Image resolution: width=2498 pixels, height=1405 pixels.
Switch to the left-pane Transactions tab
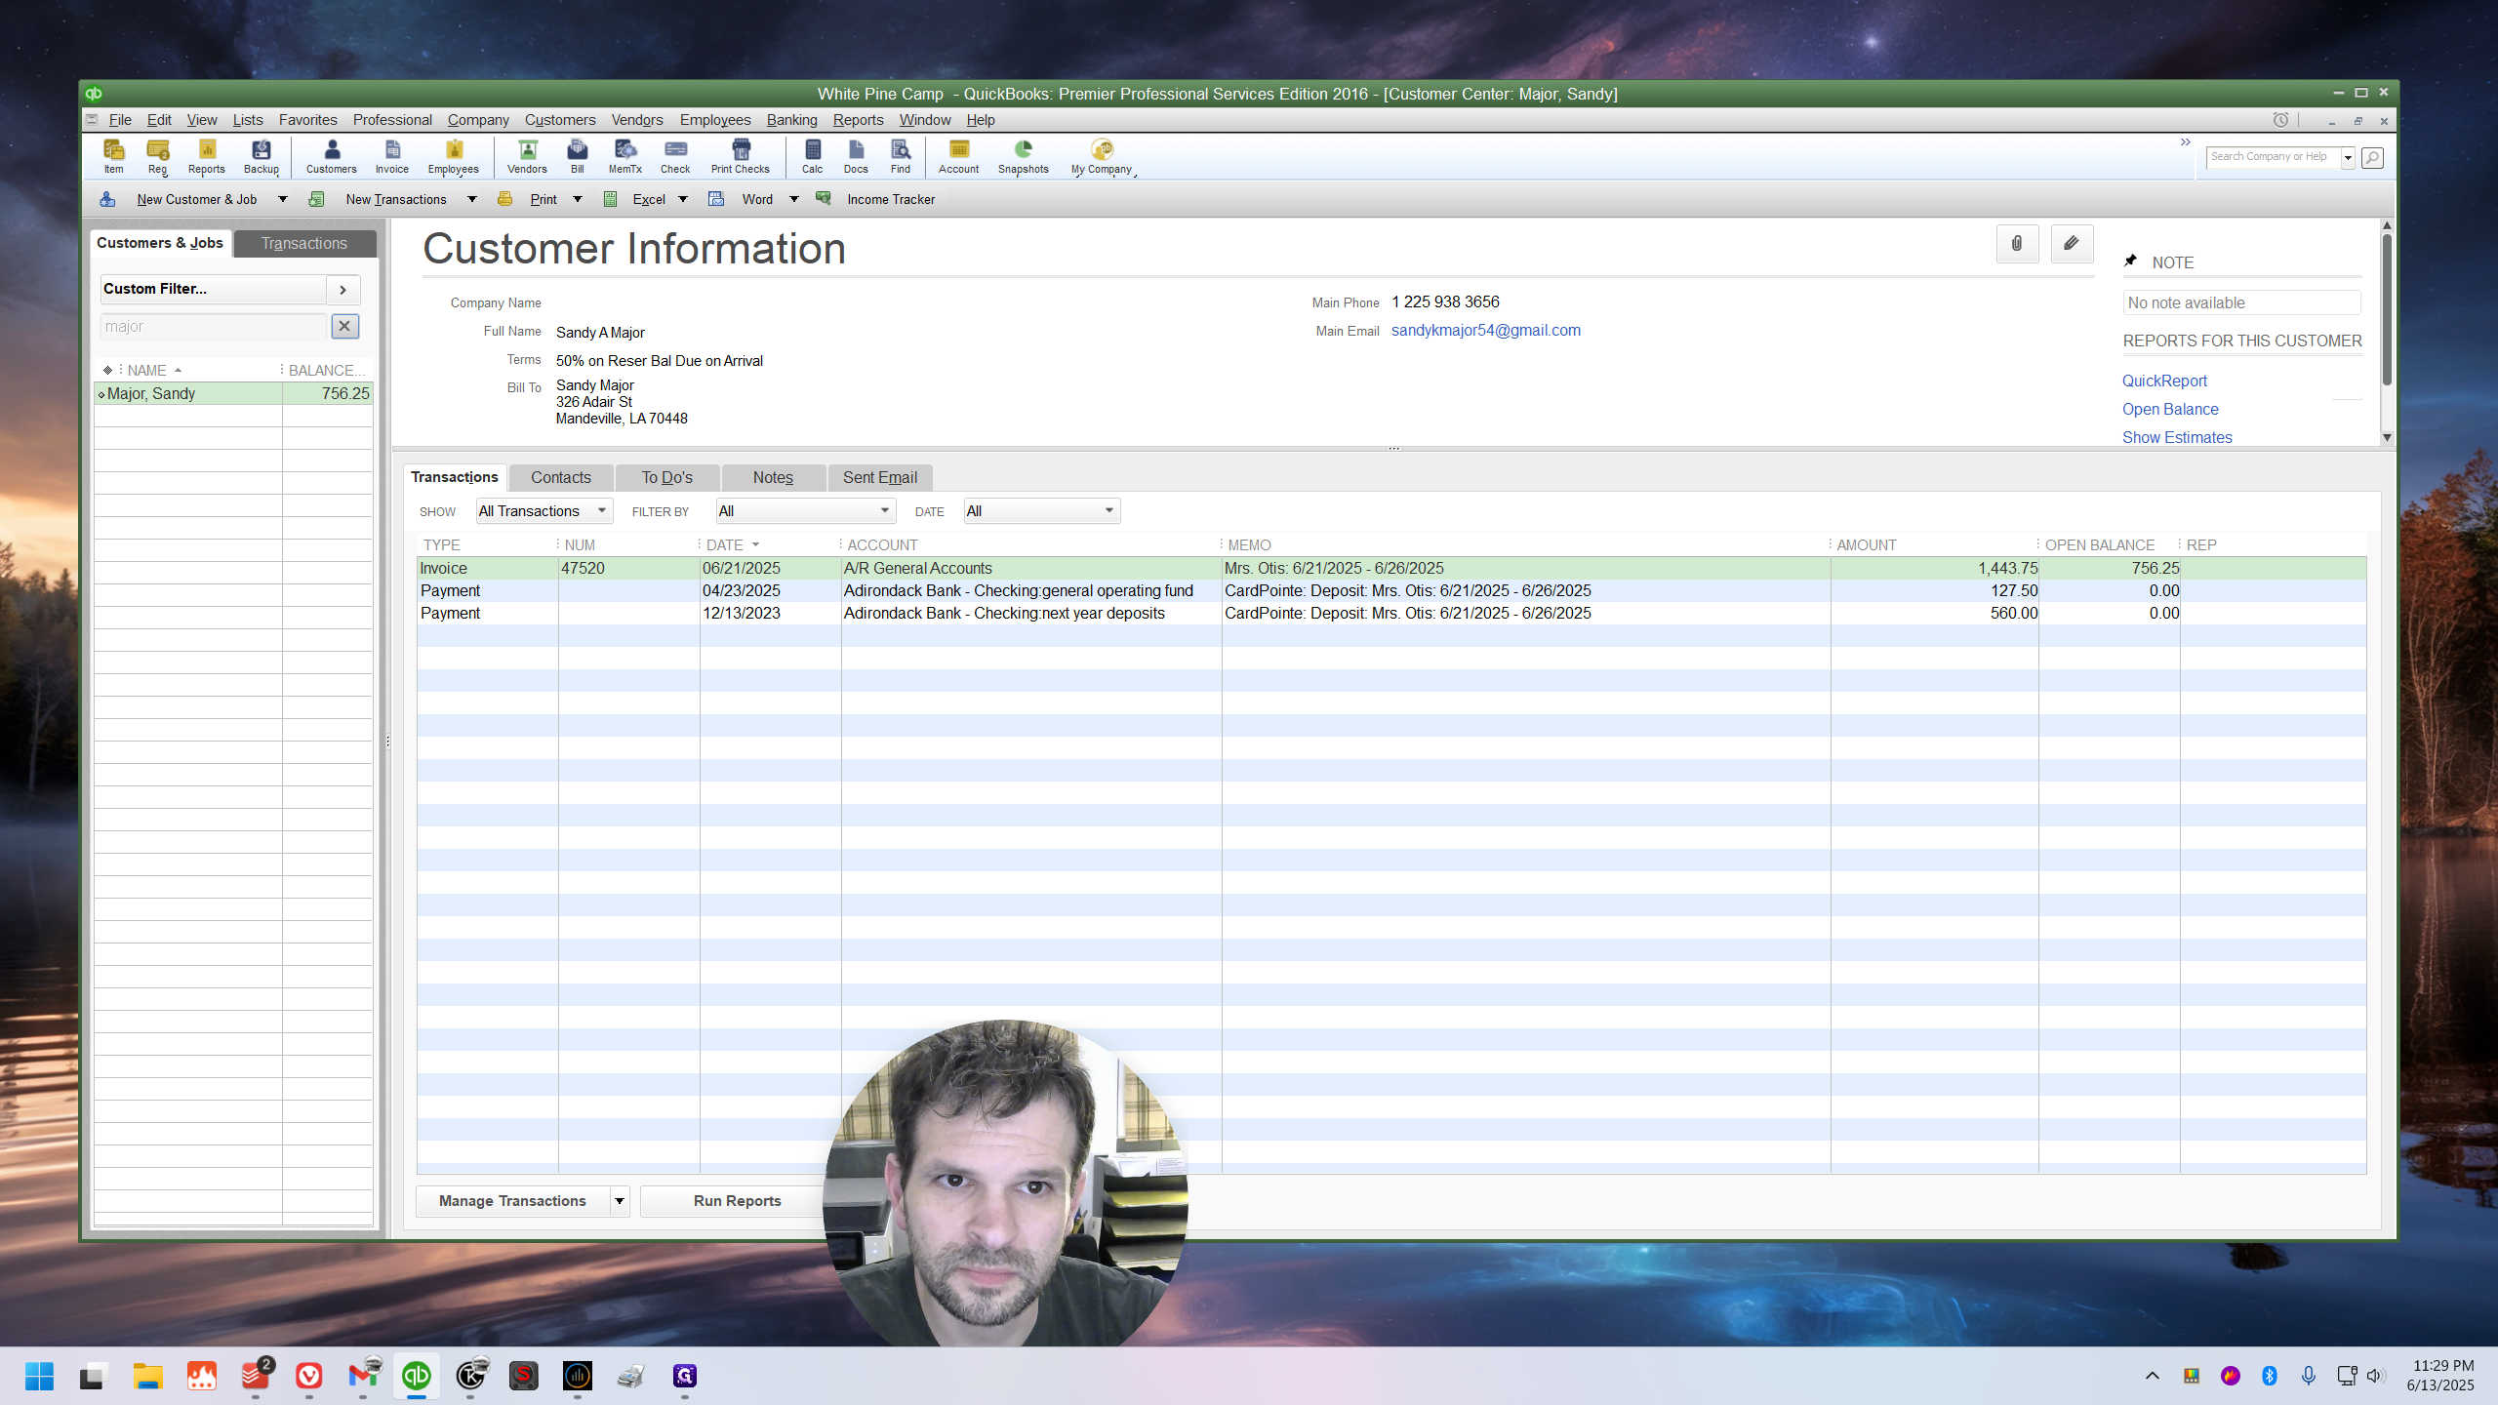click(304, 243)
